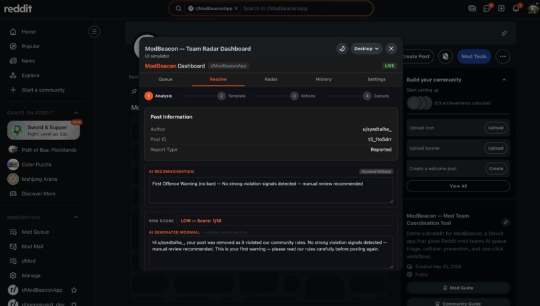Screen dimensions: 540x306
Task: Go to step 1 Analysis
Action: coord(158,96)
